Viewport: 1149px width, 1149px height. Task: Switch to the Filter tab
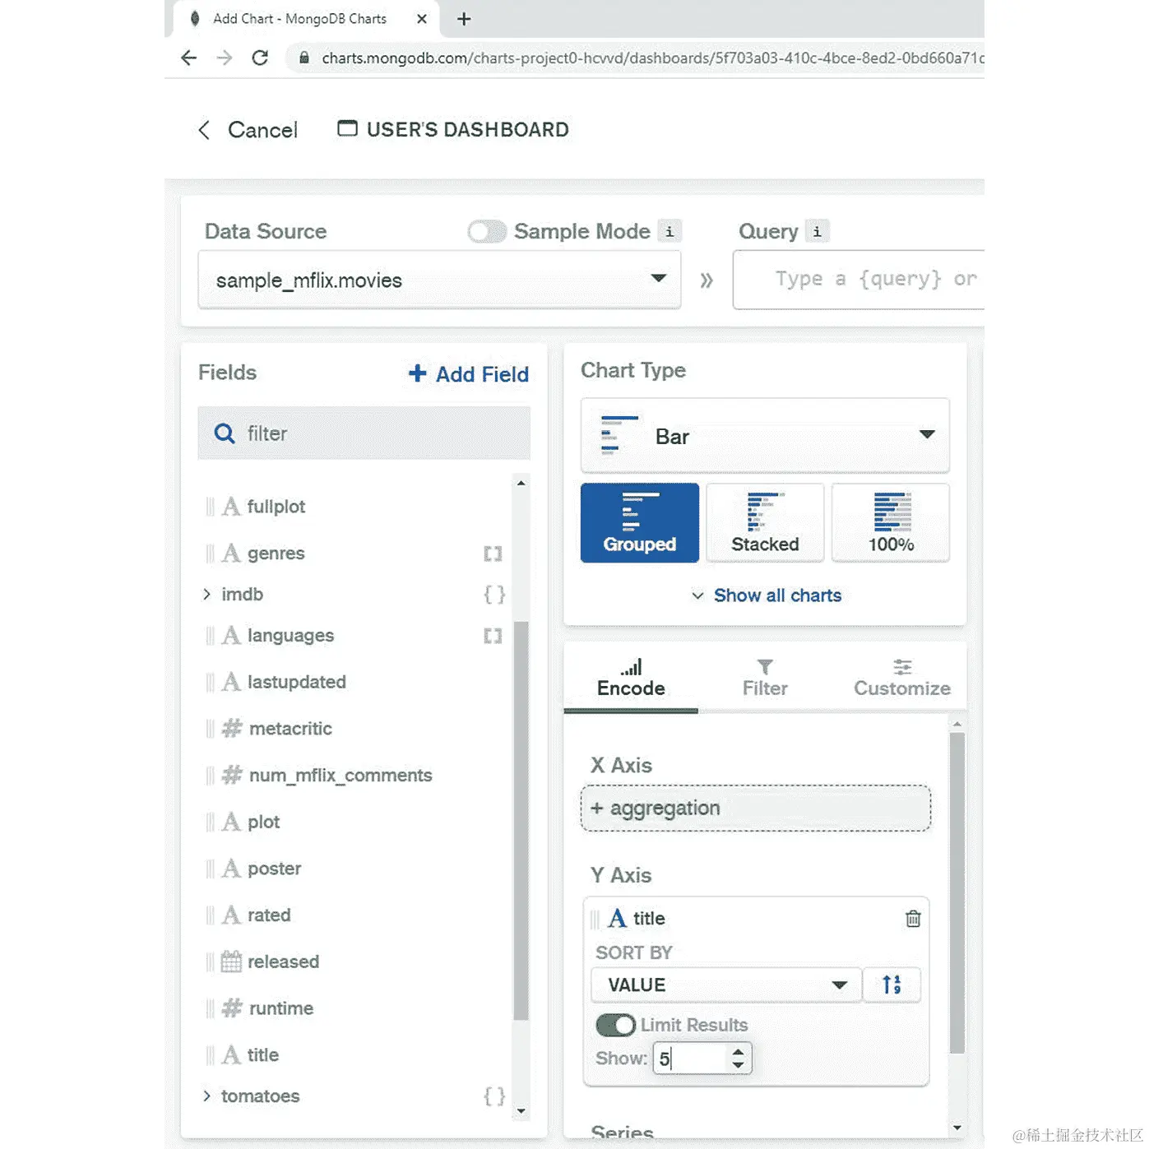pos(765,679)
